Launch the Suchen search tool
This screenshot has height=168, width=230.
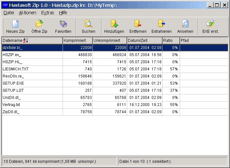(89, 24)
